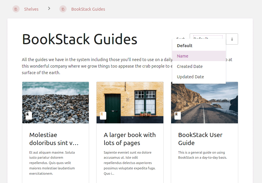Choose Name sort option
The height and width of the screenshot is (183, 262).
coord(199,56)
